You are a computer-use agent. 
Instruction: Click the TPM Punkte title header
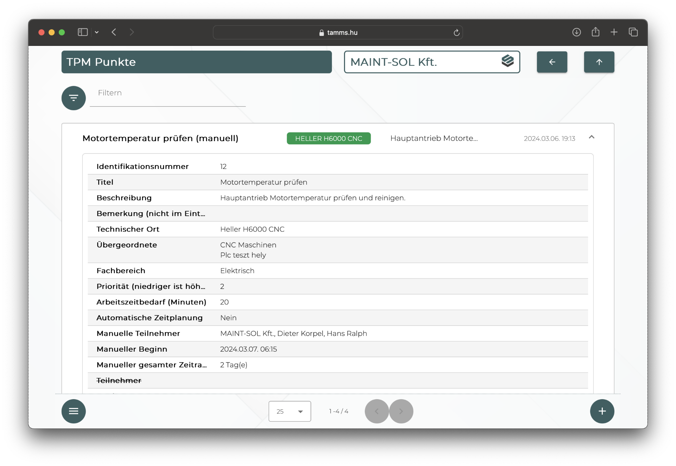pyautogui.click(x=196, y=62)
